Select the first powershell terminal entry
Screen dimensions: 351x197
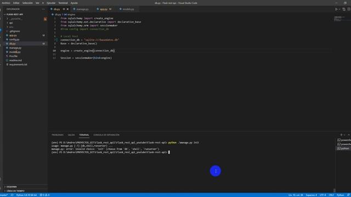pyautogui.click(x=344, y=140)
